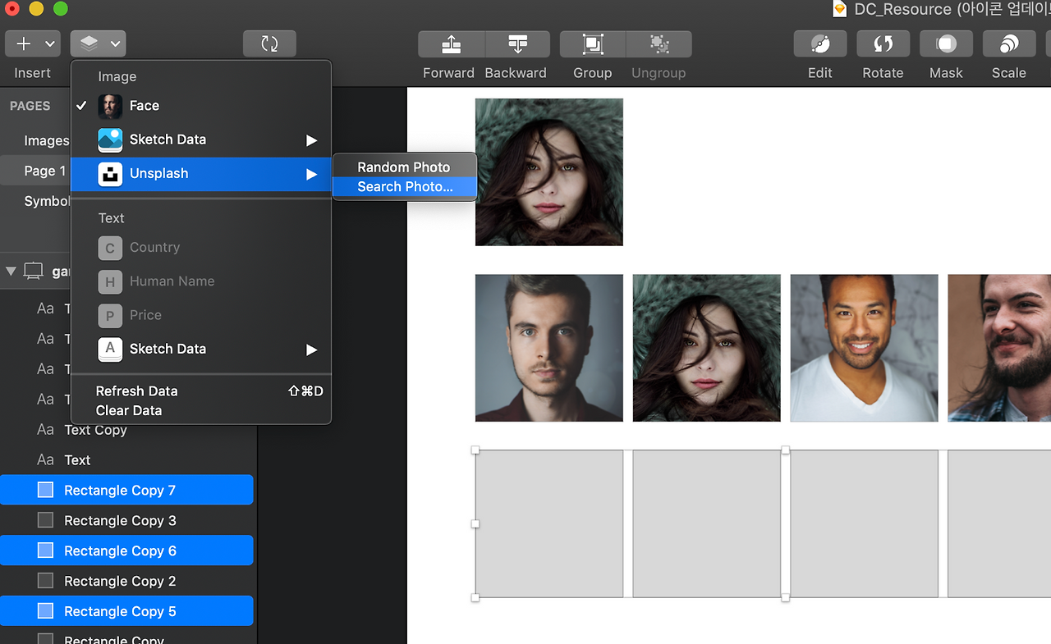Image resolution: width=1051 pixels, height=644 pixels.
Task: Select the Rotate tool icon
Action: (883, 44)
